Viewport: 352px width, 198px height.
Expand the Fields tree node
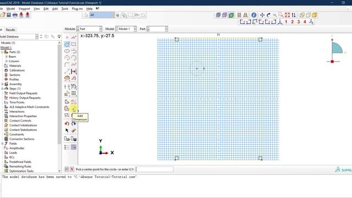pyautogui.click(x=2, y=144)
